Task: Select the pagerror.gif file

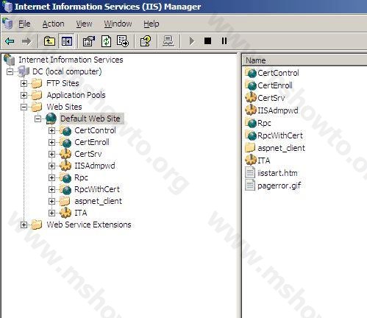Action: click(x=279, y=185)
